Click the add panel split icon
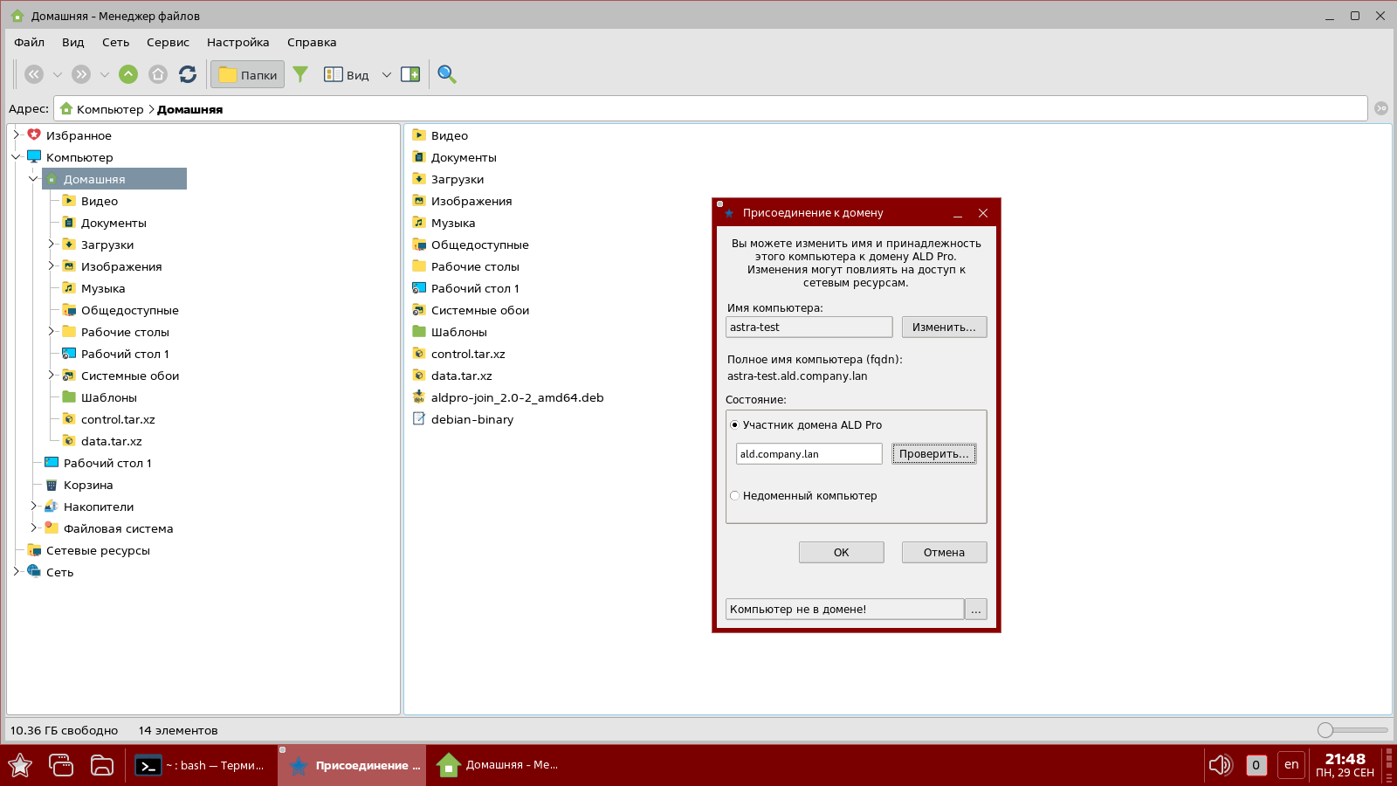The height and width of the screenshot is (786, 1397). click(410, 74)
